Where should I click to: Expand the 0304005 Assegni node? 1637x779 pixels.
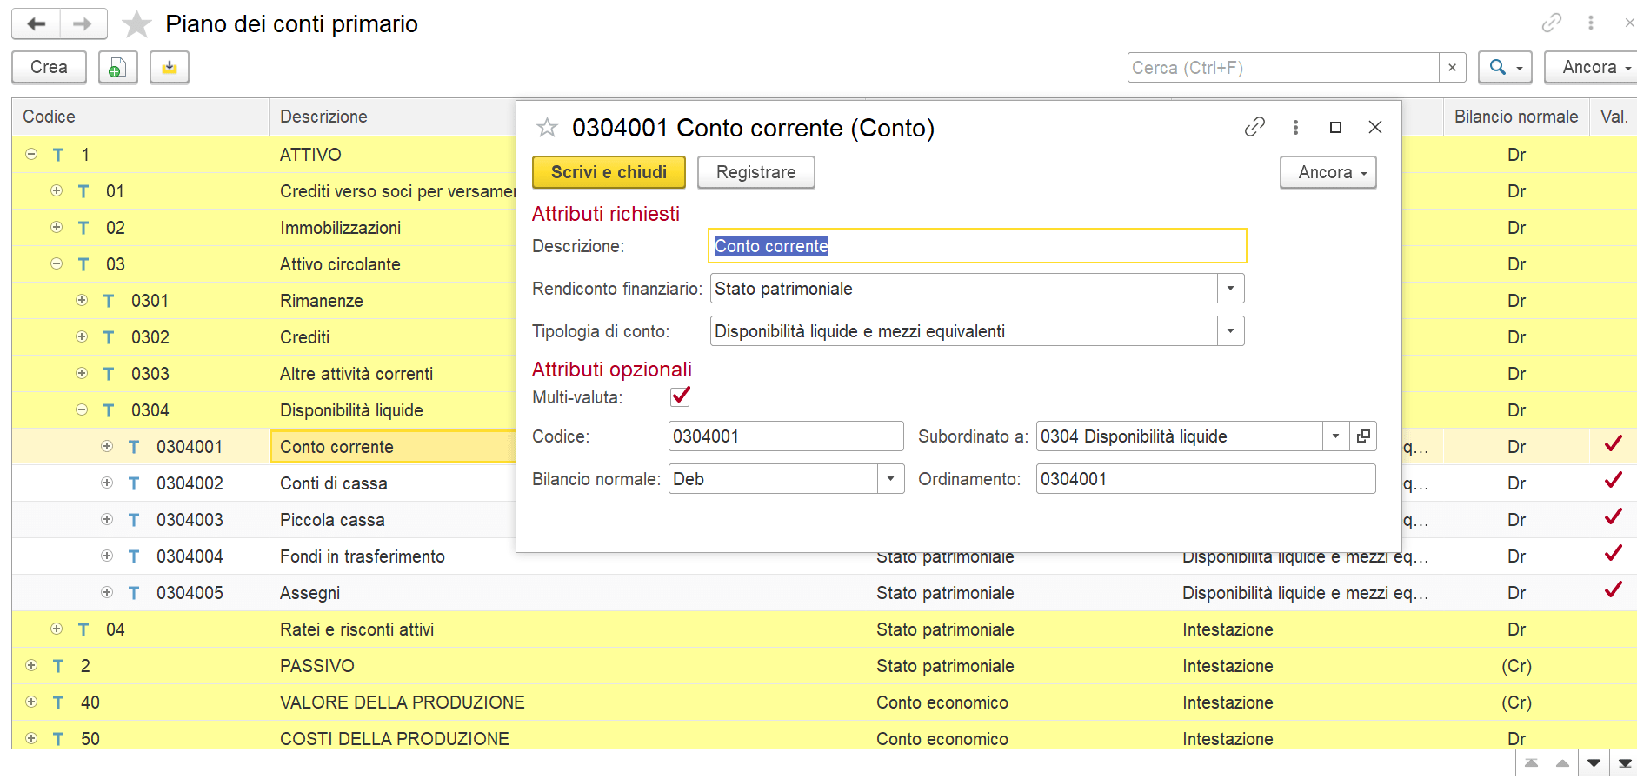coord(107,592)
